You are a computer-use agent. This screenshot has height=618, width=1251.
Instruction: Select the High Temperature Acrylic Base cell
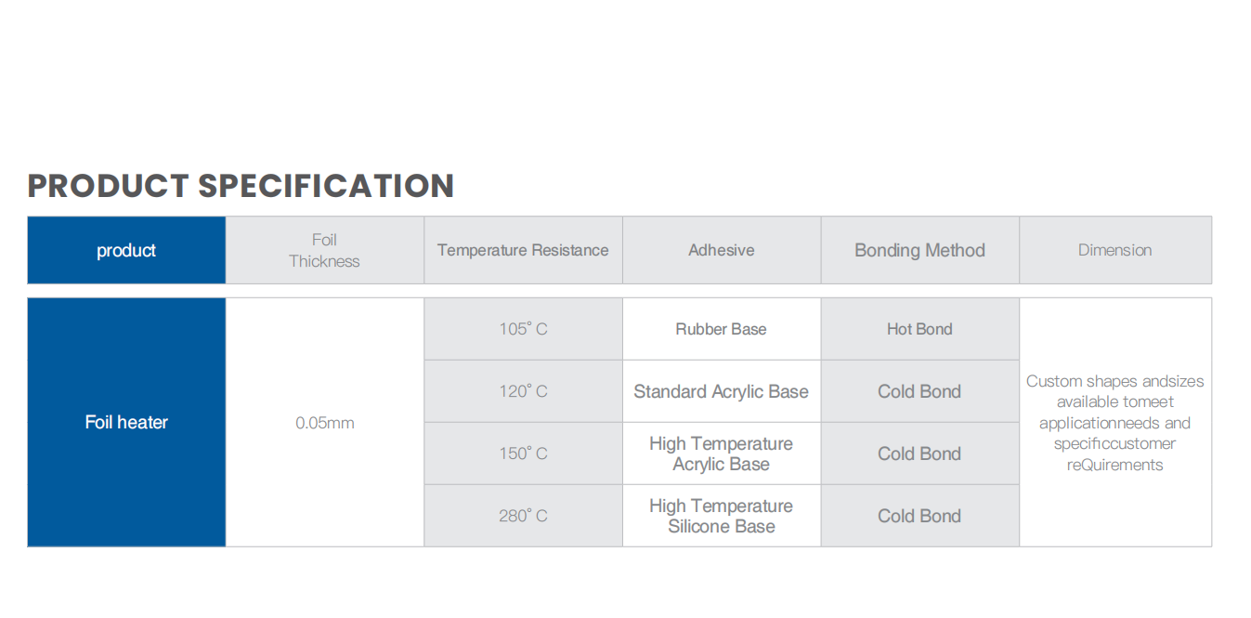(722, 454)
